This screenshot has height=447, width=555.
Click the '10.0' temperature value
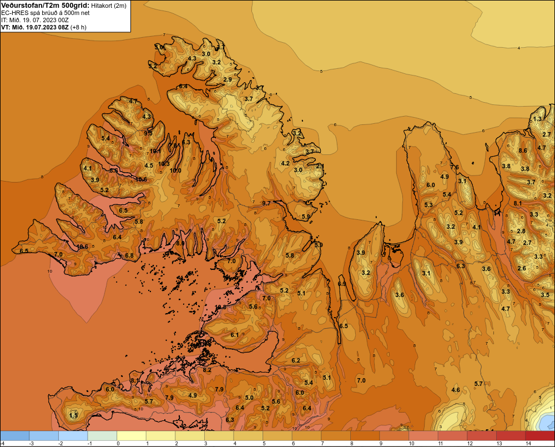[175, 170]
